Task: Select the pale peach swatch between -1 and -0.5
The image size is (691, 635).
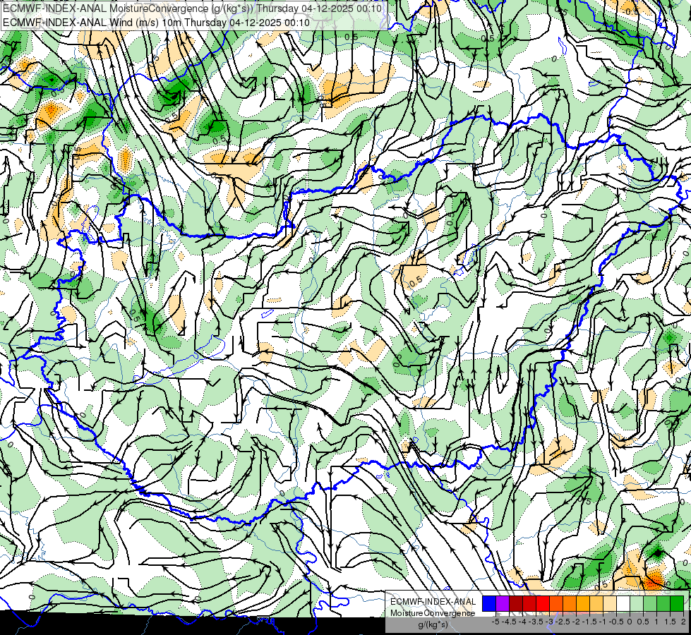Action: pyautogui.click(x=610, y=604)
